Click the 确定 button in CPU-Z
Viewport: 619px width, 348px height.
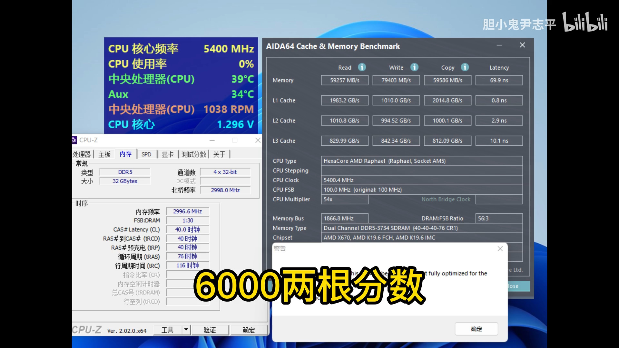coord(249,330)
